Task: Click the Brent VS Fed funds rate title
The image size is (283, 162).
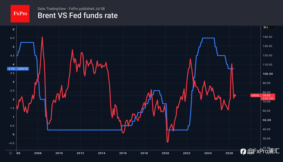Action: pos(78,16)
